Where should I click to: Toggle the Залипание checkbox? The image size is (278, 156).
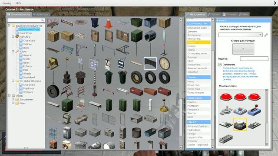[220, 65]
